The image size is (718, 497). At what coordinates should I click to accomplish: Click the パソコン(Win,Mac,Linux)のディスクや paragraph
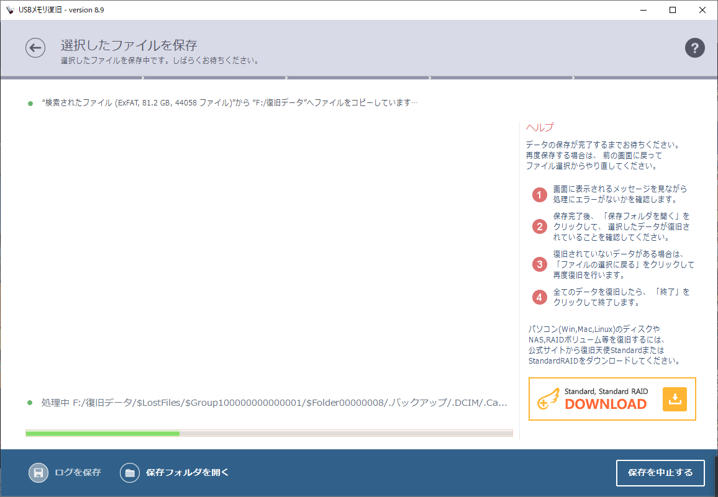tap(604, 345)
